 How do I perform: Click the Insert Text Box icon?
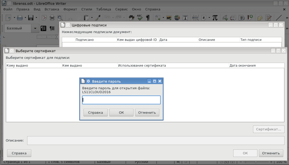(x=185, y=18)
